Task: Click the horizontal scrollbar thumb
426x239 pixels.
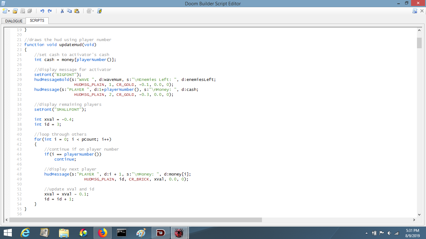Action: tap(136, 220)
